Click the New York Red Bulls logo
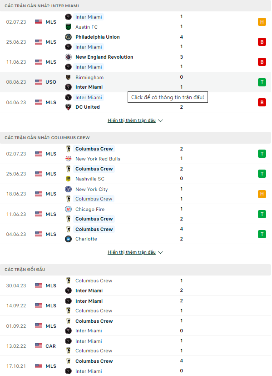 click(68, 159)
